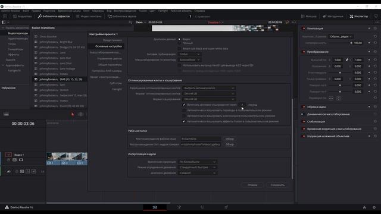The height and width of the screenshot is (214, 381).
Task: Toggle Коррекция искажений объектива enable switch
Action: (303, 136)
